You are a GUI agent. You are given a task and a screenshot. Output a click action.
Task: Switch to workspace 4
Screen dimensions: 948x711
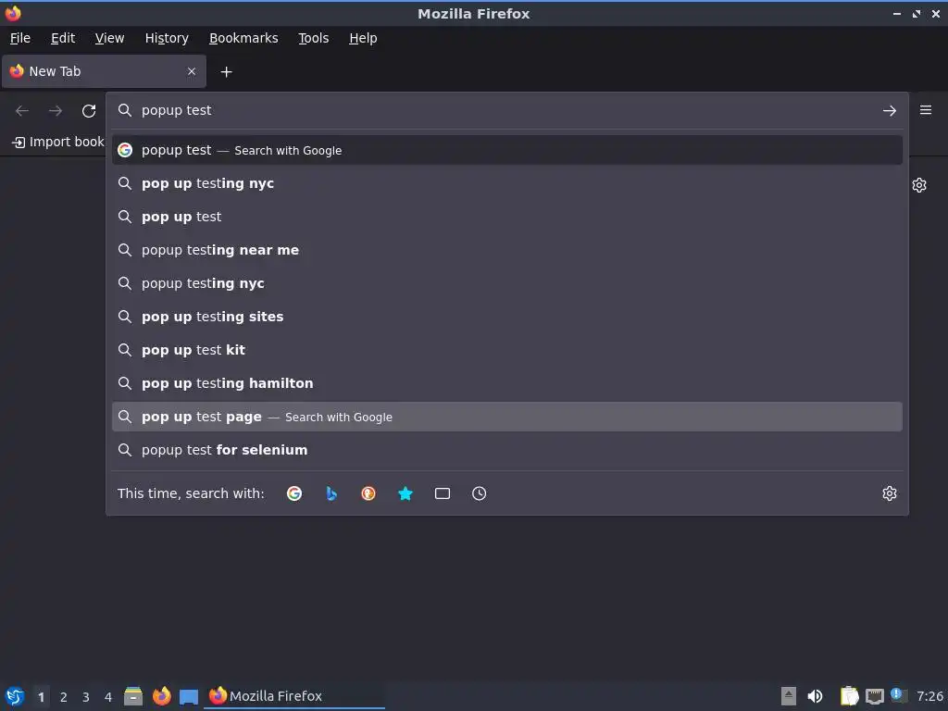[x=108, y=697]
